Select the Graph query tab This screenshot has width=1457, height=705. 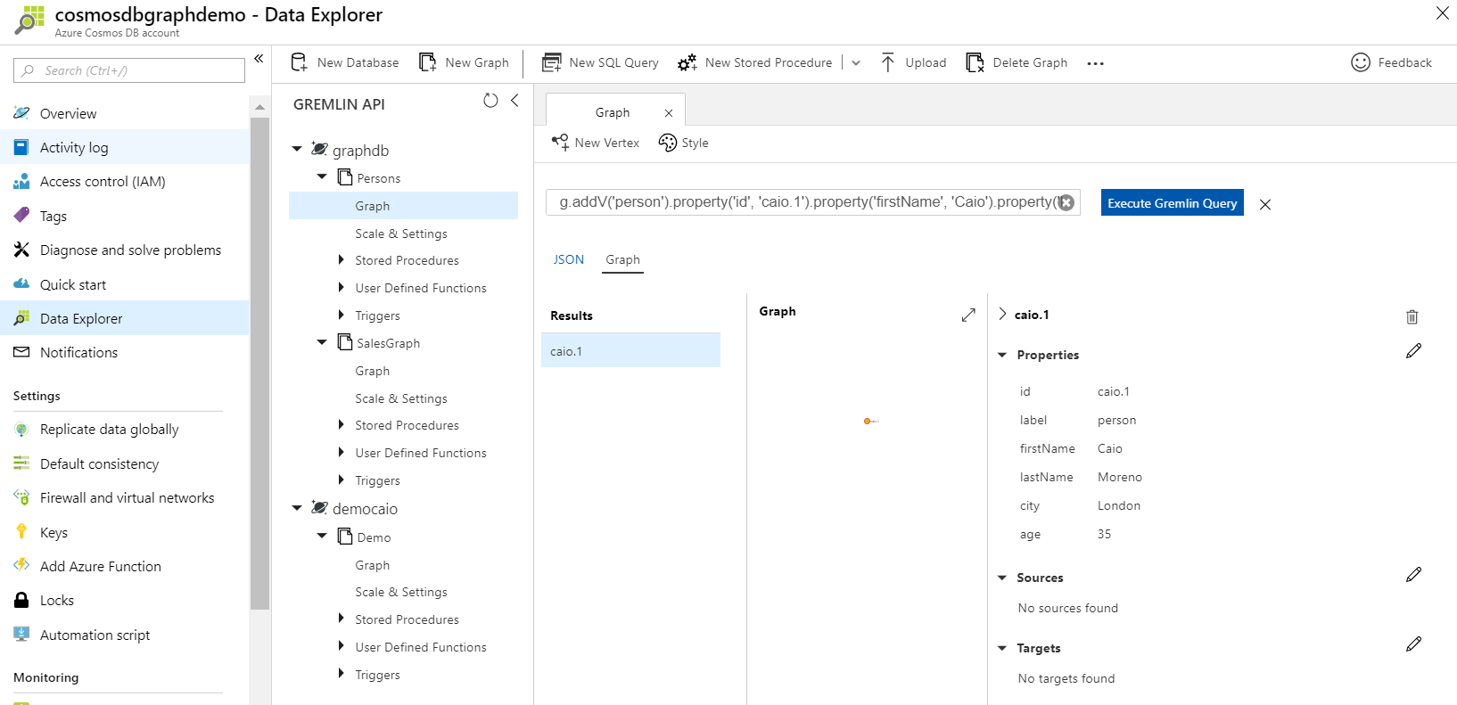click(613, 112)
